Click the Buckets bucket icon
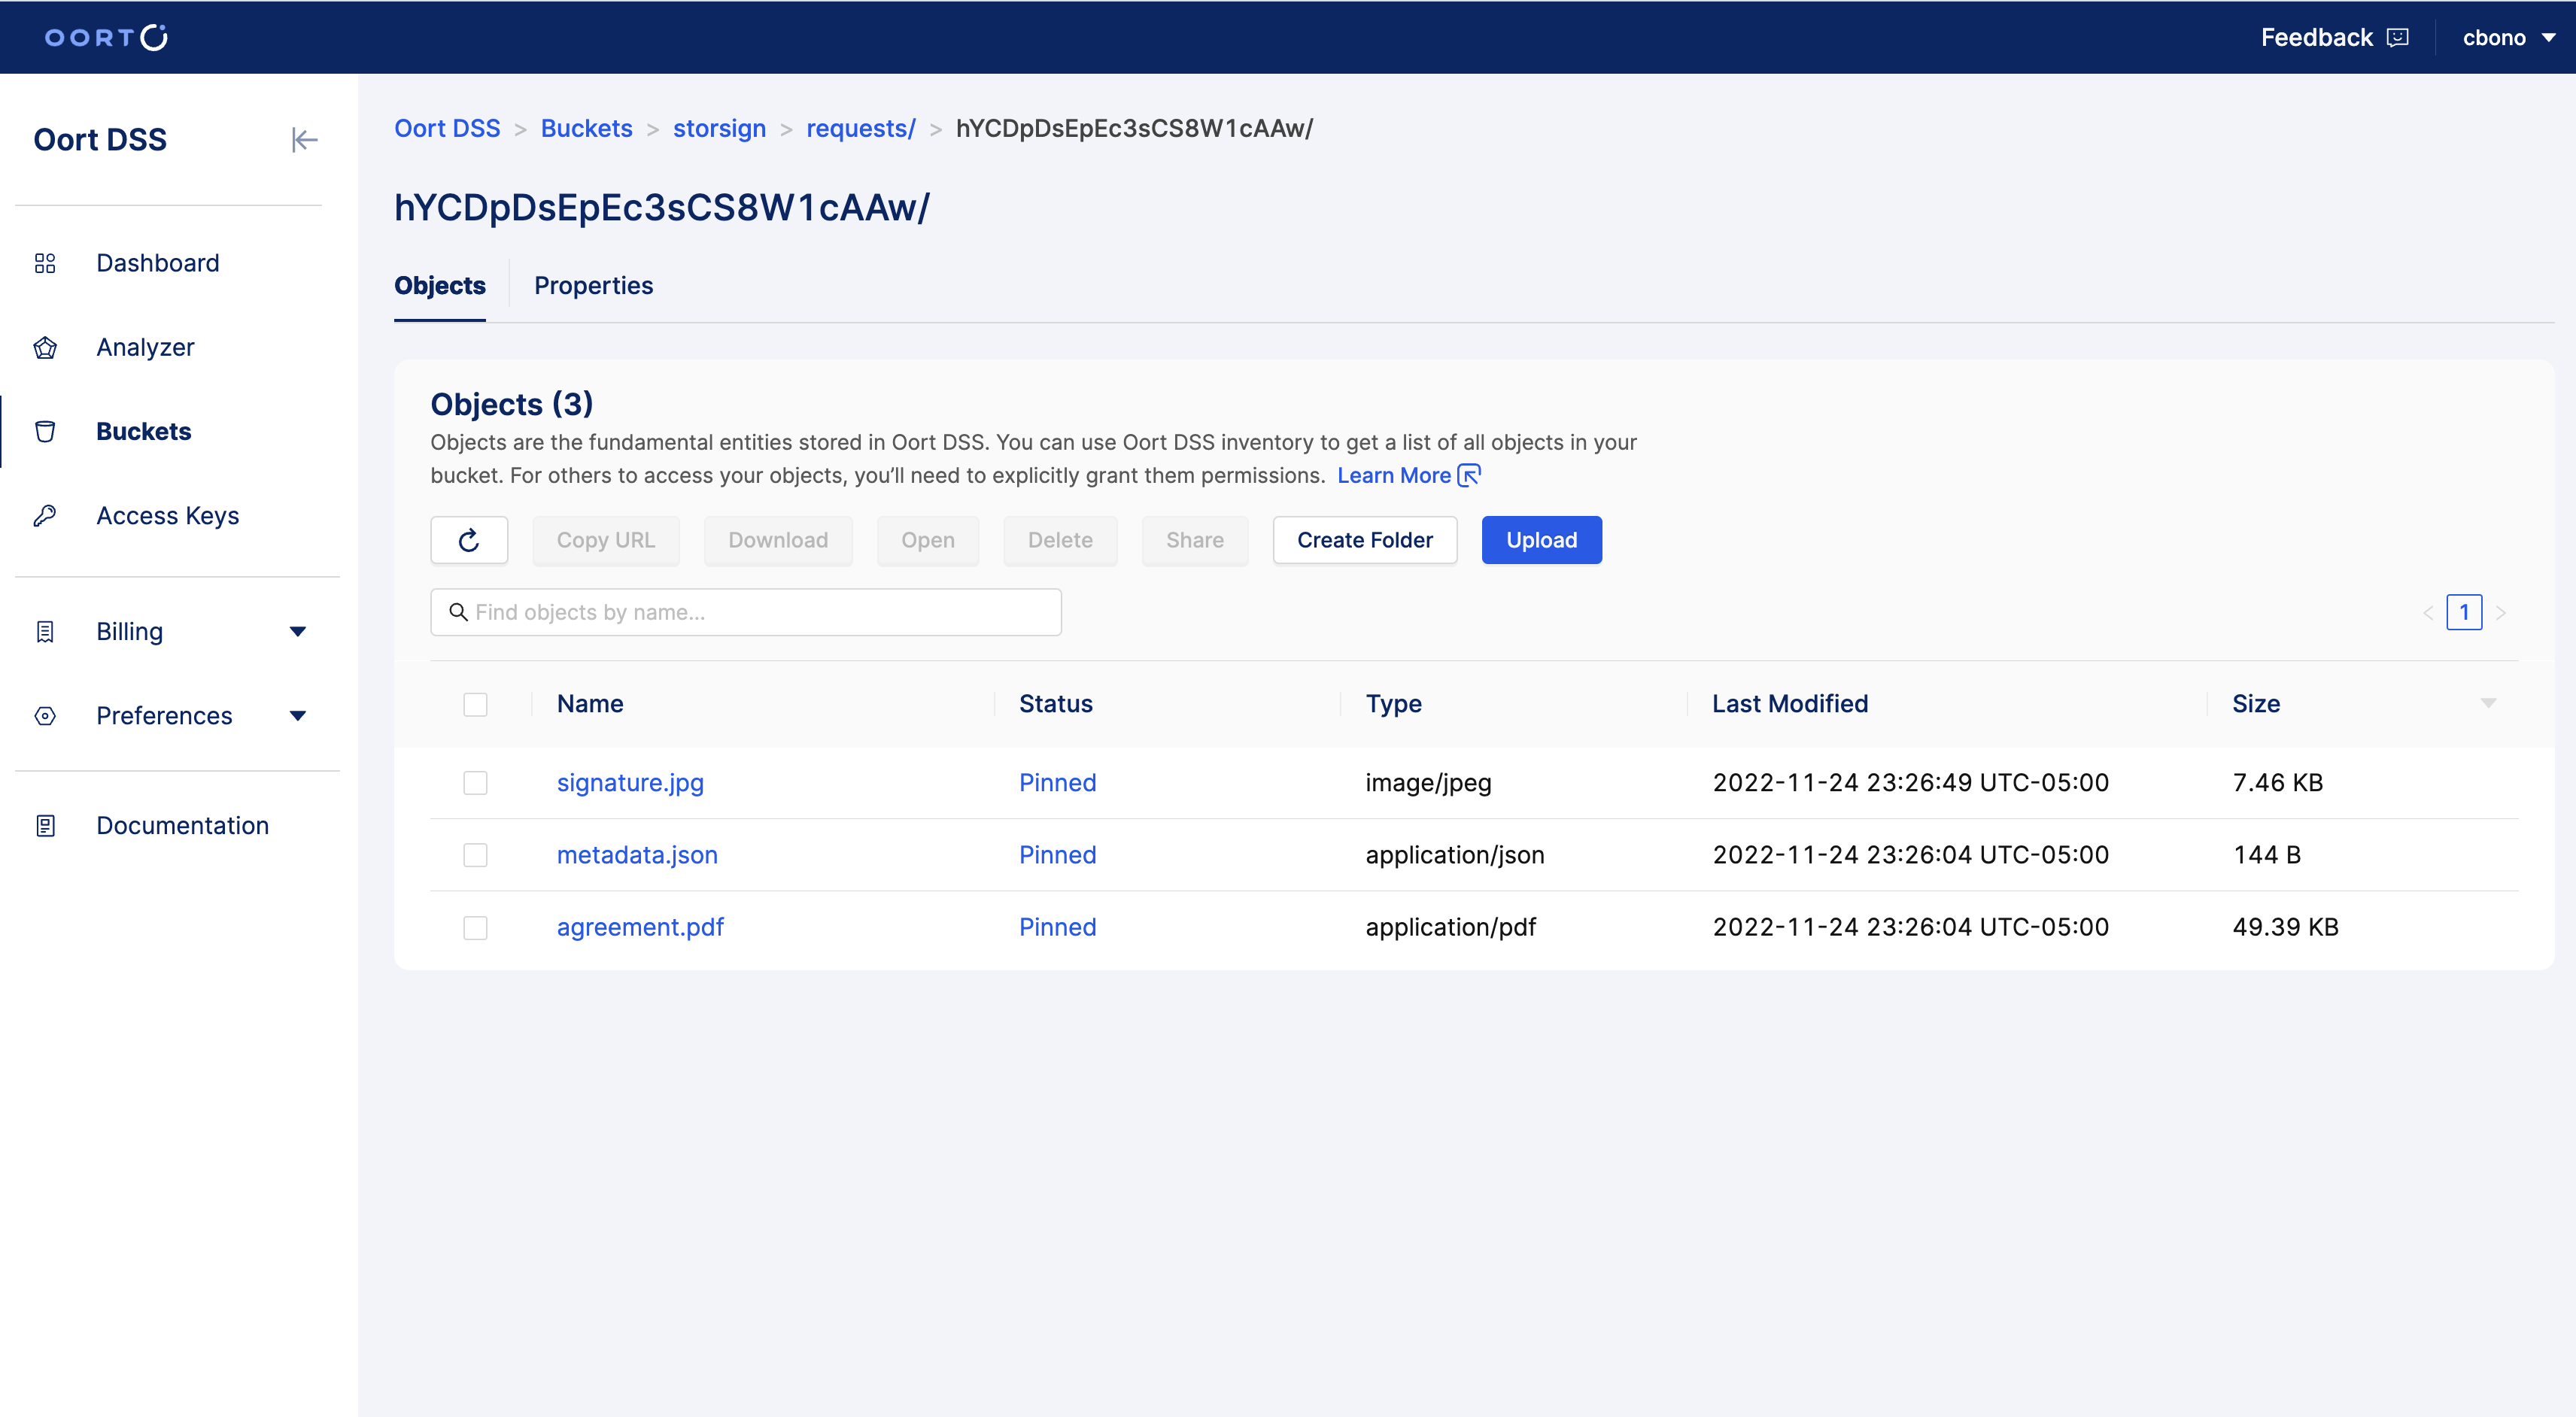The height and width of the screenshot is (1417, 2576). (45, 431)
